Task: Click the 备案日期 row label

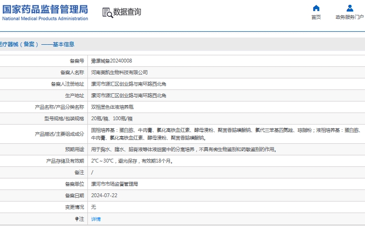Action: 74,196
